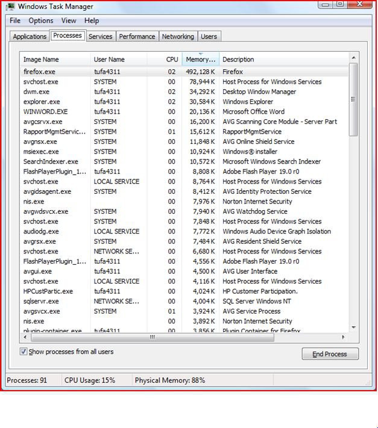
Task: Click CPU Usage: 15% in status bar
Action: (x=90, y=380)
